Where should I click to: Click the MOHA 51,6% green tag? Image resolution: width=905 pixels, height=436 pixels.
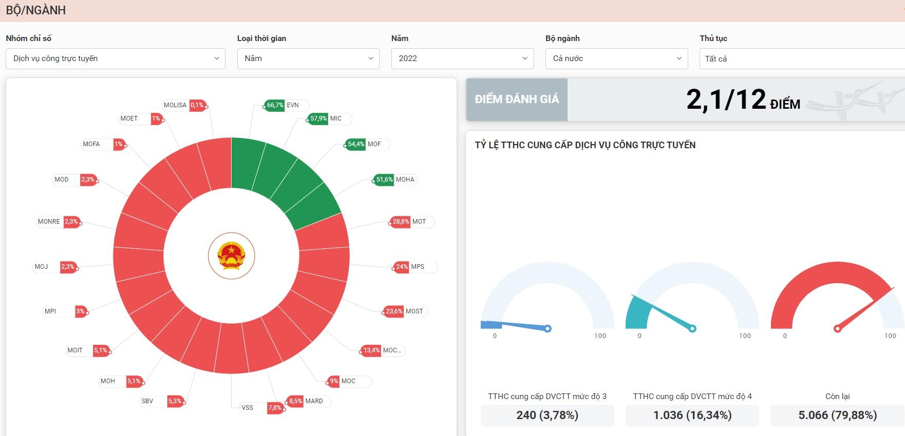point(395,180)
